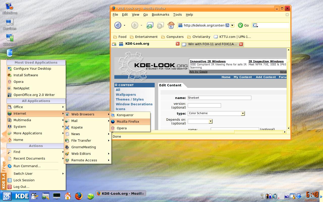Reload the page with the green refresh icon
This screenshot has width=323, height=202.
point(150,25)
